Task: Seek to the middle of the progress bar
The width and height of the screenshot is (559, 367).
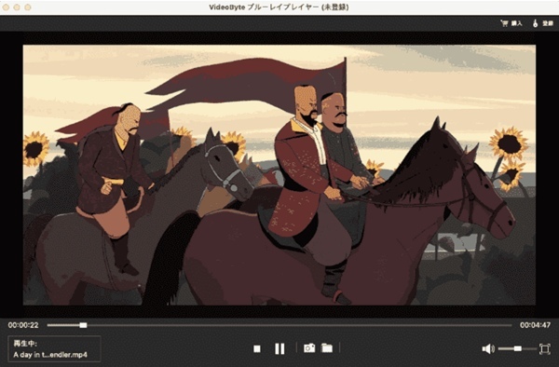Action: (x=279, y=325)
